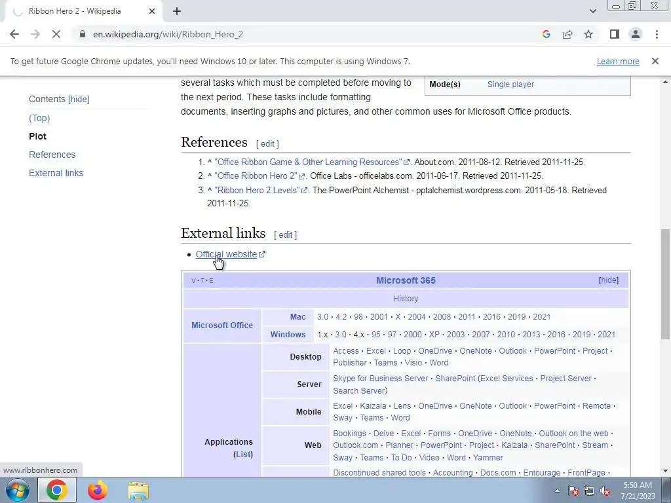Edit the References section
Viewport: 671px width, 503px height.
[x=267, y=143]
